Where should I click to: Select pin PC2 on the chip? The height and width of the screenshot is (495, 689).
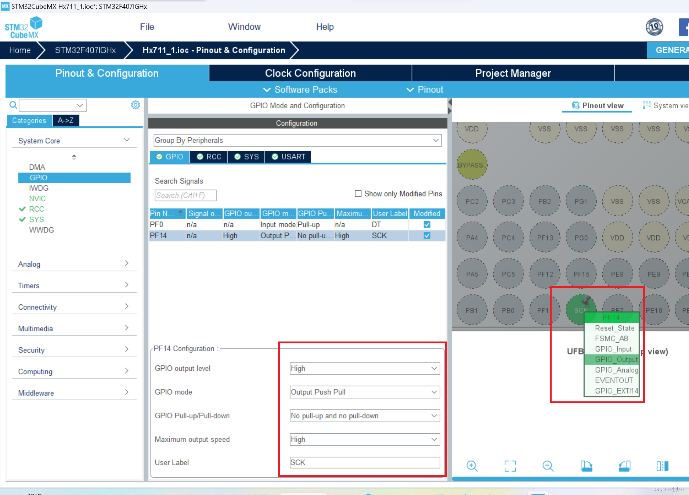[472, 201]
